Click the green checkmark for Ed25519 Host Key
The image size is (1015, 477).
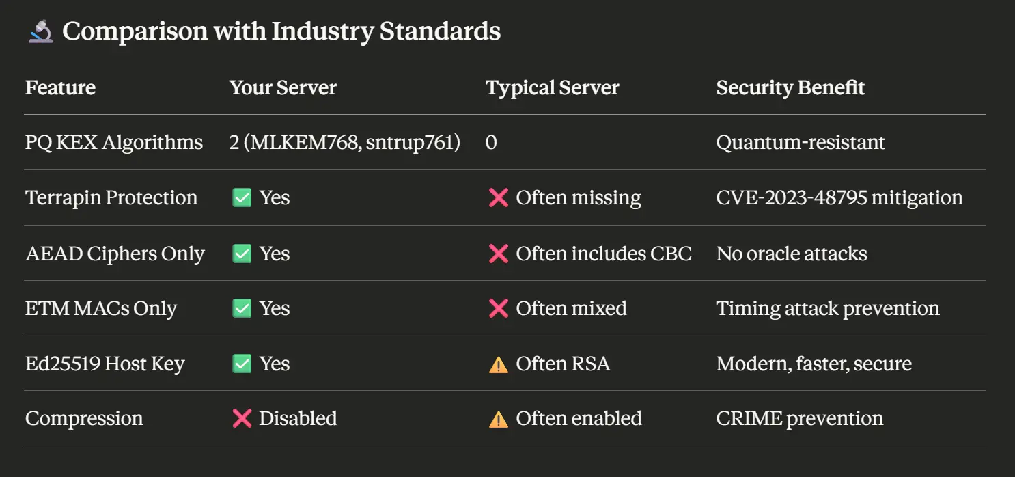tap(242, 364)
